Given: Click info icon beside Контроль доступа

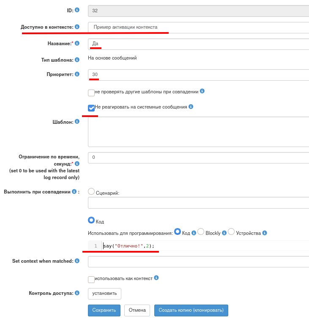Looking at the screenshot, I should (x=77, y=293).
